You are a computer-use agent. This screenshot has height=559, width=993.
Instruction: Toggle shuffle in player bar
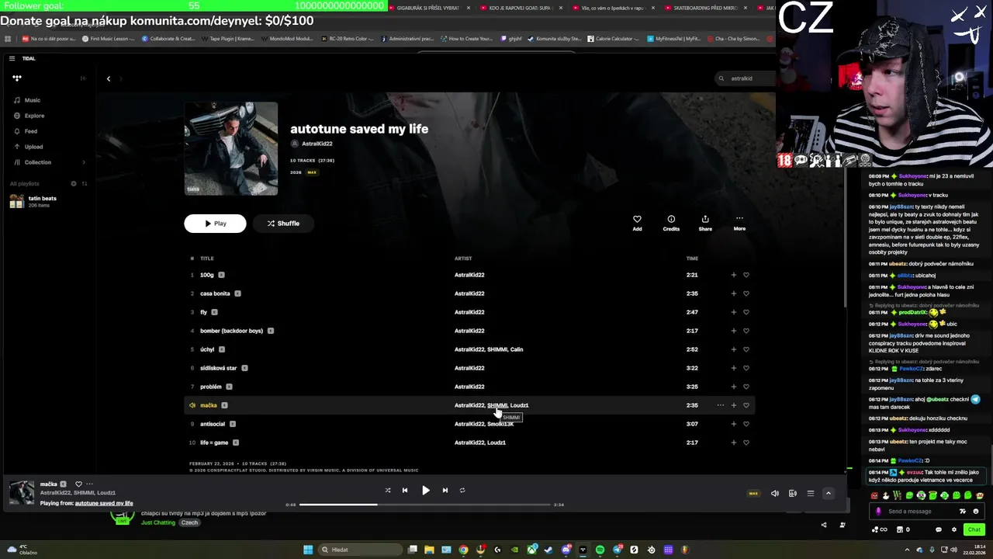tap(388, 491)
